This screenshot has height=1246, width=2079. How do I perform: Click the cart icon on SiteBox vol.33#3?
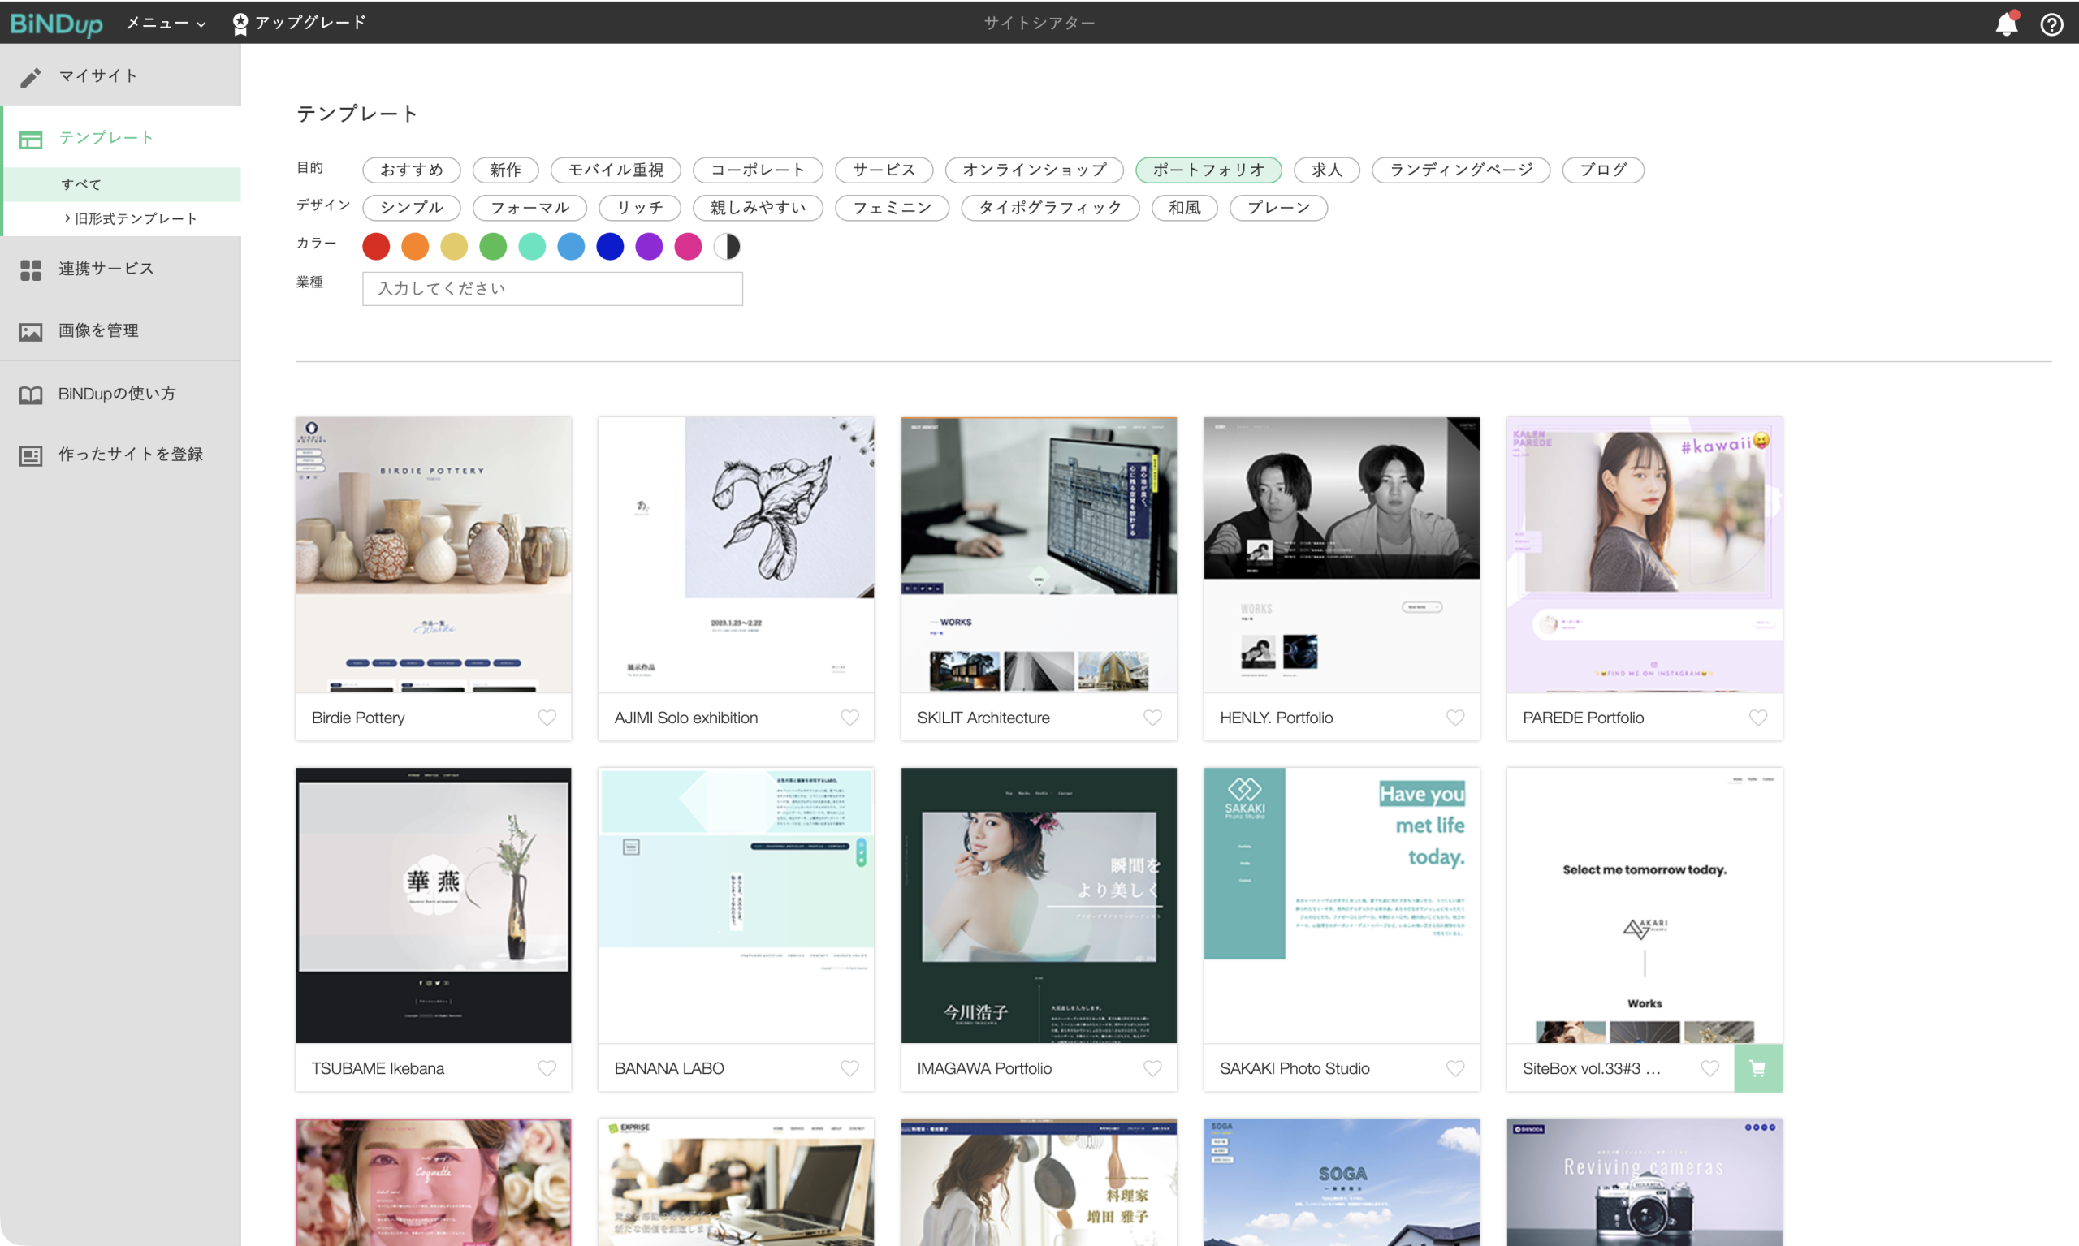click(1757, 1068)
